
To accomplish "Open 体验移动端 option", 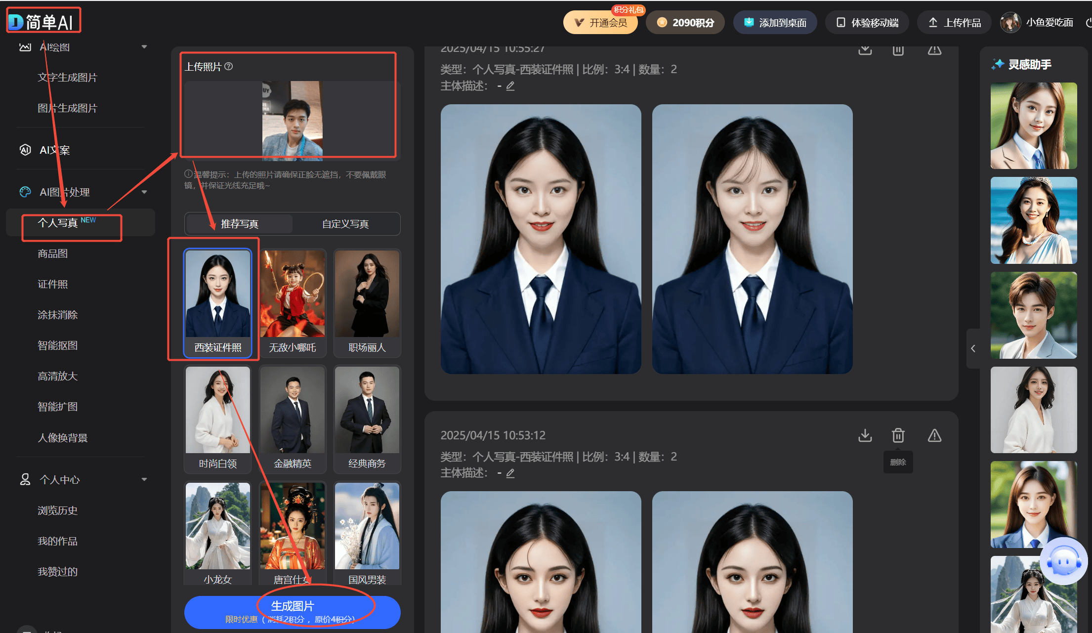I will coord(867,23).
